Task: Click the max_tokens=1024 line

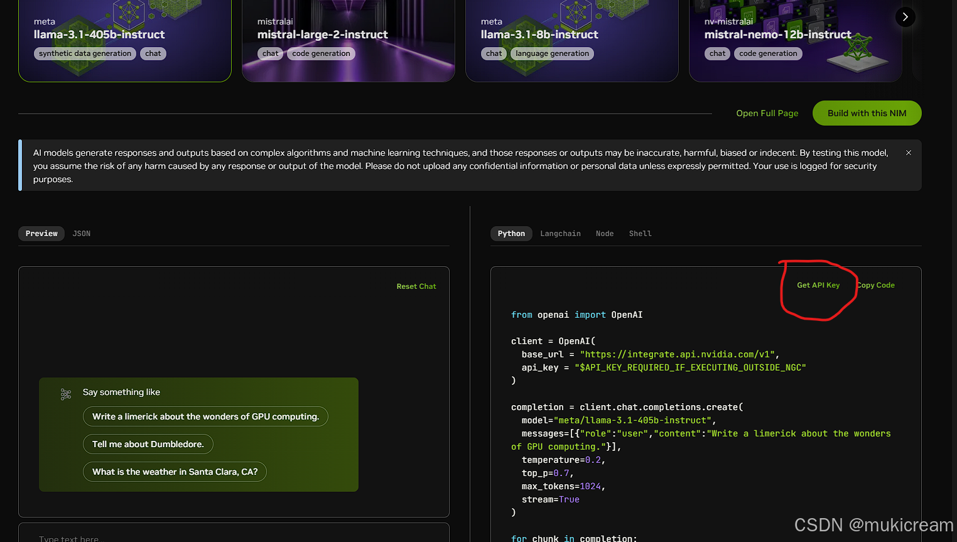Action: tap(563, 486)
